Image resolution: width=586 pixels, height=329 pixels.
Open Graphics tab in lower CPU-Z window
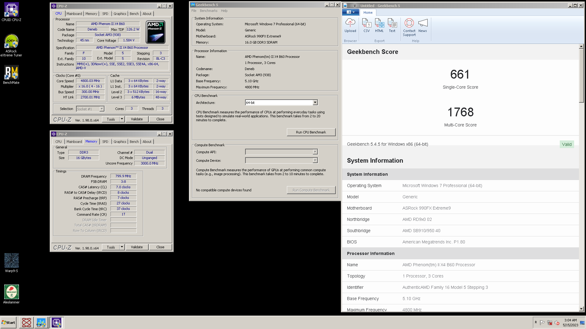[x=120, y=142]
